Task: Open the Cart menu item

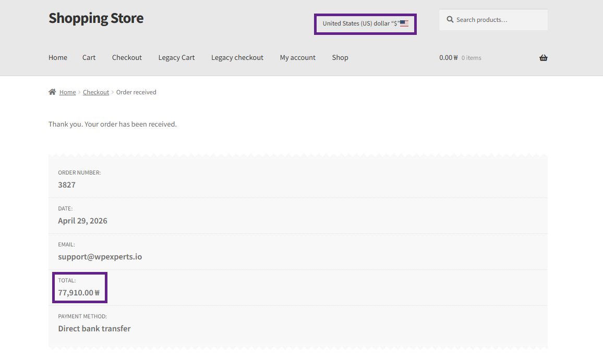Action: [x=89, y=57]
